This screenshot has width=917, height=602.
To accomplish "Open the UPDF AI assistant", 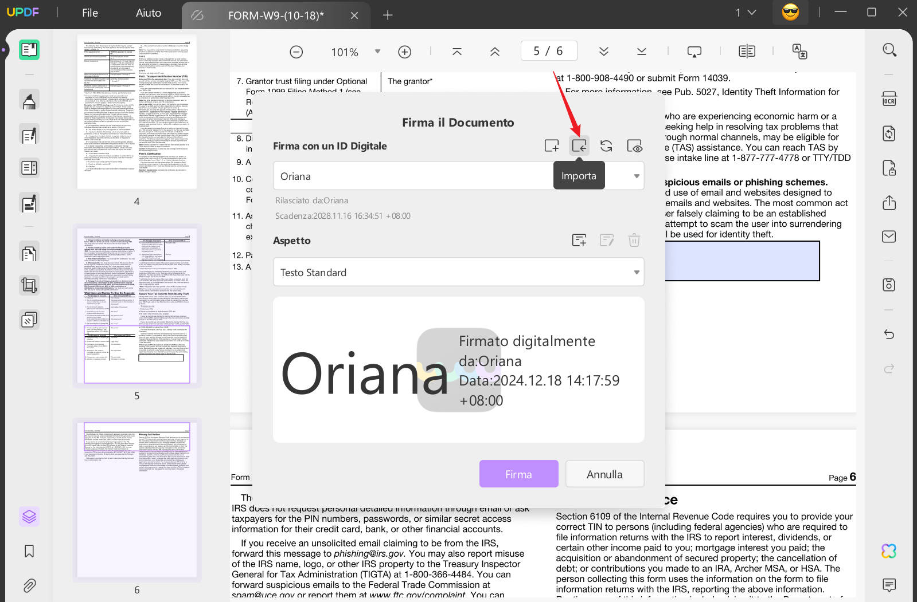I will (x=889, y=551).
